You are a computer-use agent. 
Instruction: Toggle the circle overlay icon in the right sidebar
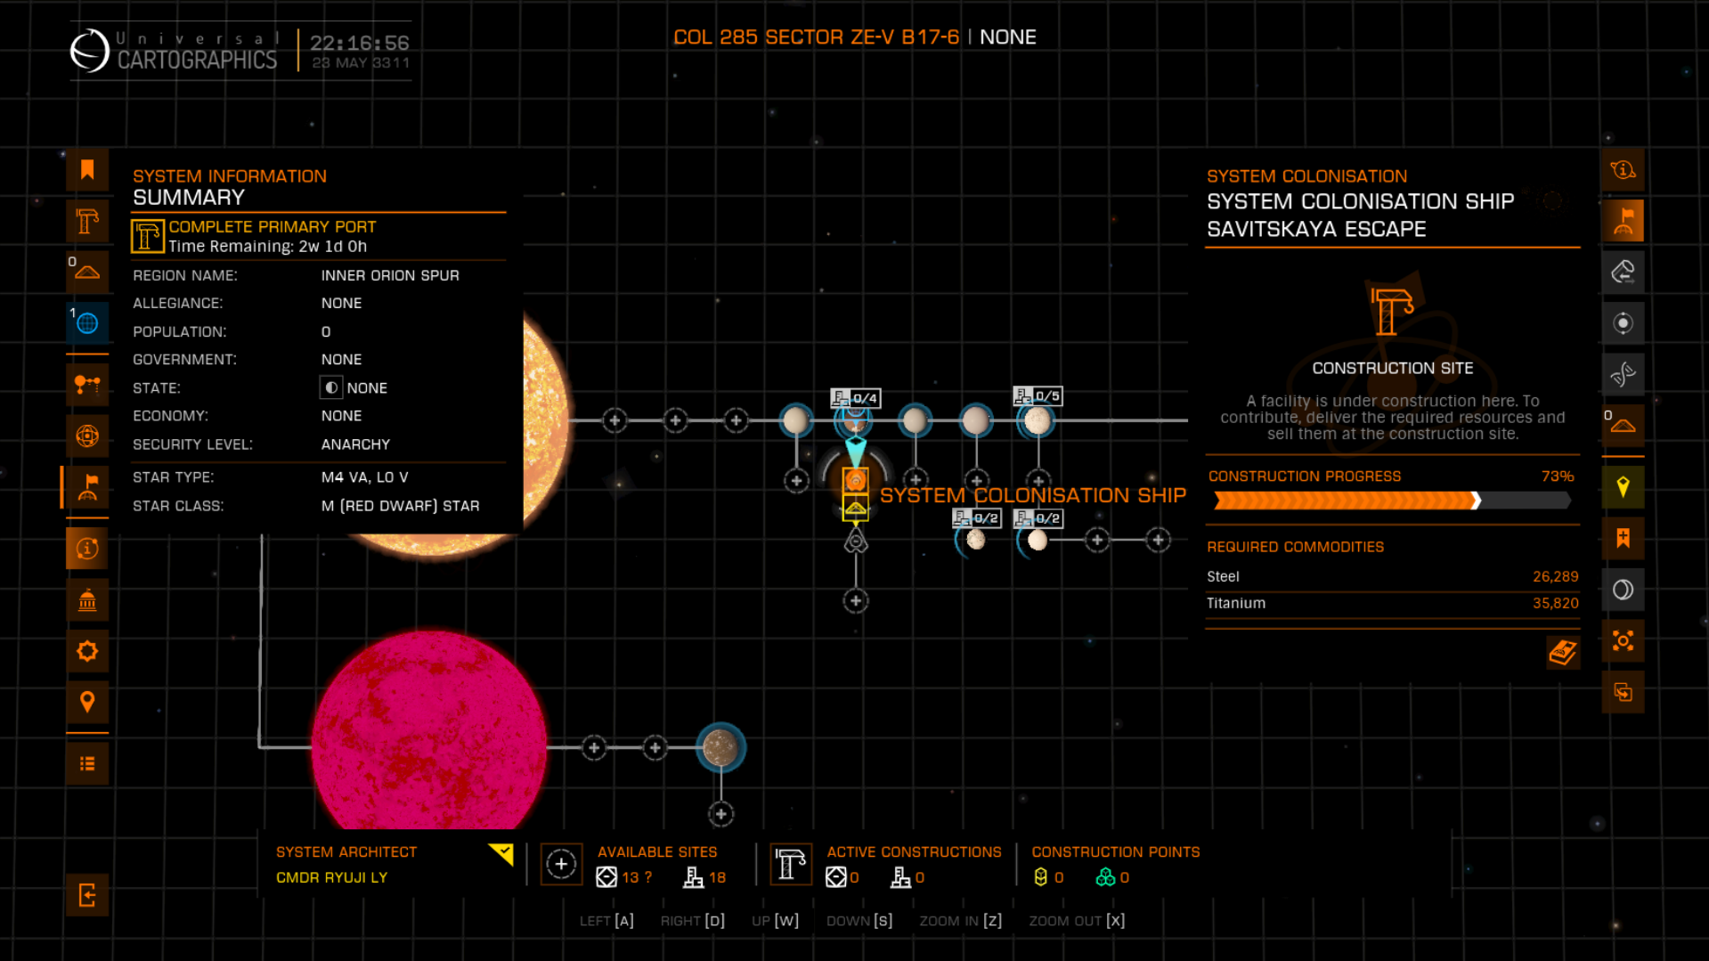pyautogui.click(x=1623, y=589)
